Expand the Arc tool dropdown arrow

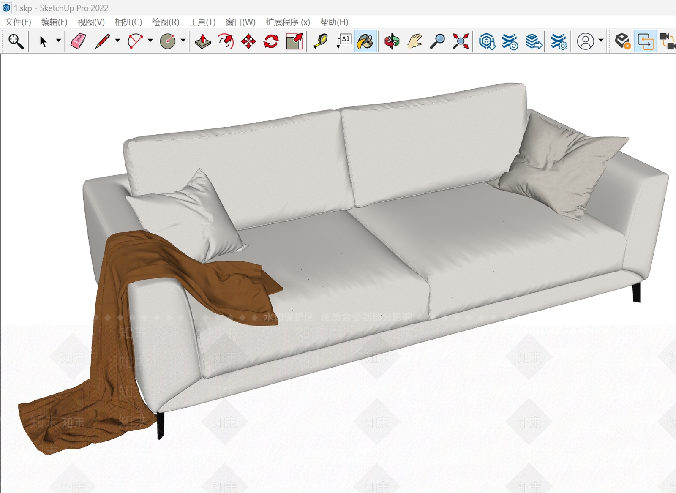tap(150, 41)
